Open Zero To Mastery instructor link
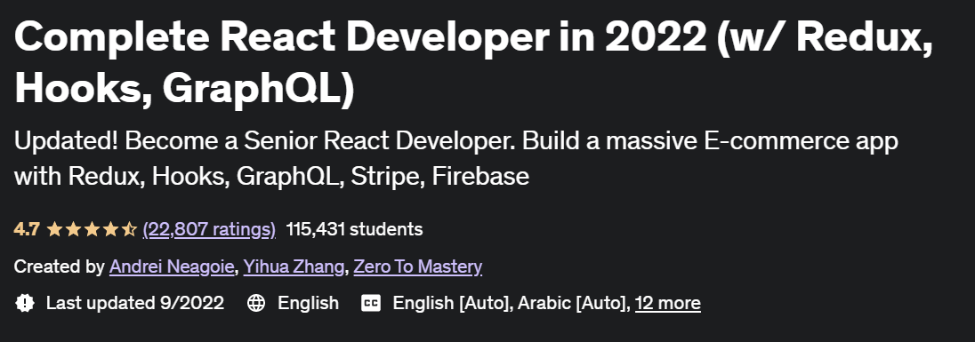Screen dimensions: 975x342 coord(418,266)
